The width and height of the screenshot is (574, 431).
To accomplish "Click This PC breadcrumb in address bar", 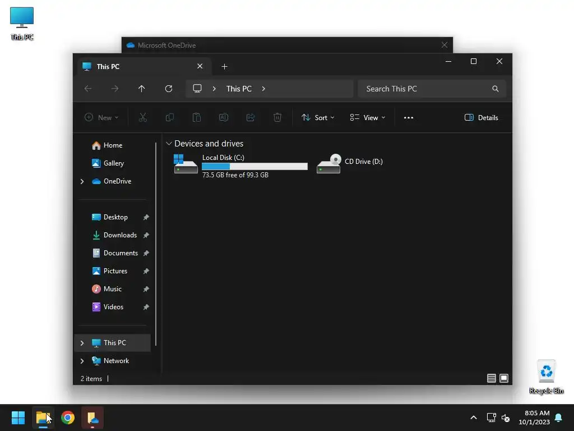I will coord(239,89).
